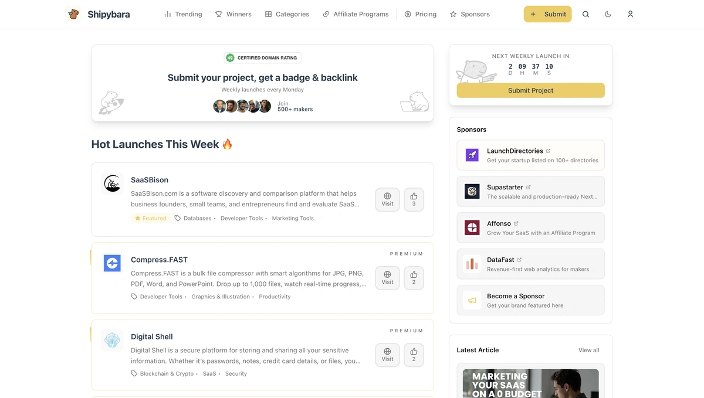Upvote Digital Shell launch

click(414, 355)
